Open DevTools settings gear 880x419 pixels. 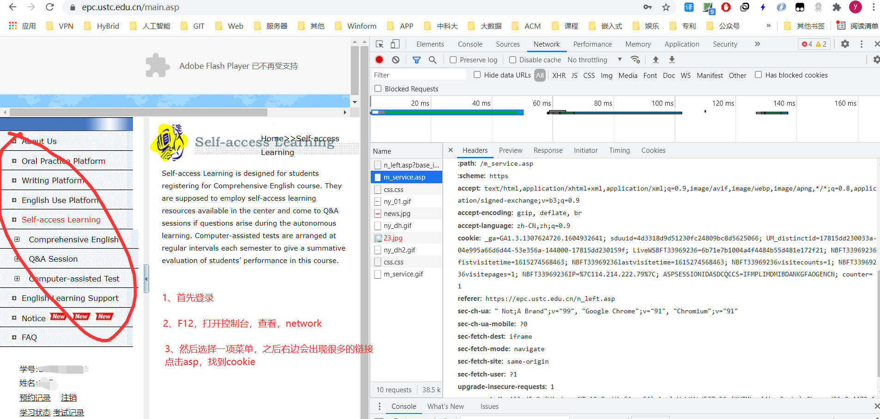(x=845, y=44)
